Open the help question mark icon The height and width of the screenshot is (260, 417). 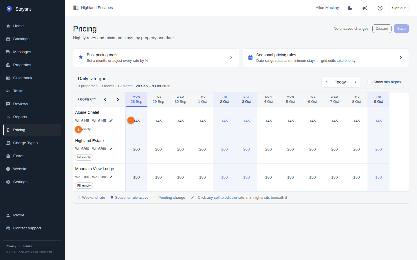(x=380, y=8)
